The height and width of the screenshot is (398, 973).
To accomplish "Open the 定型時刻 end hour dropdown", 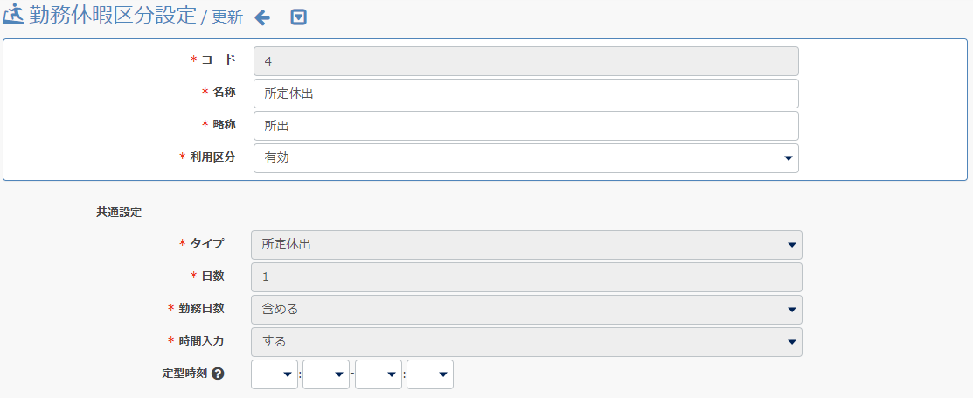I will 378,374.
